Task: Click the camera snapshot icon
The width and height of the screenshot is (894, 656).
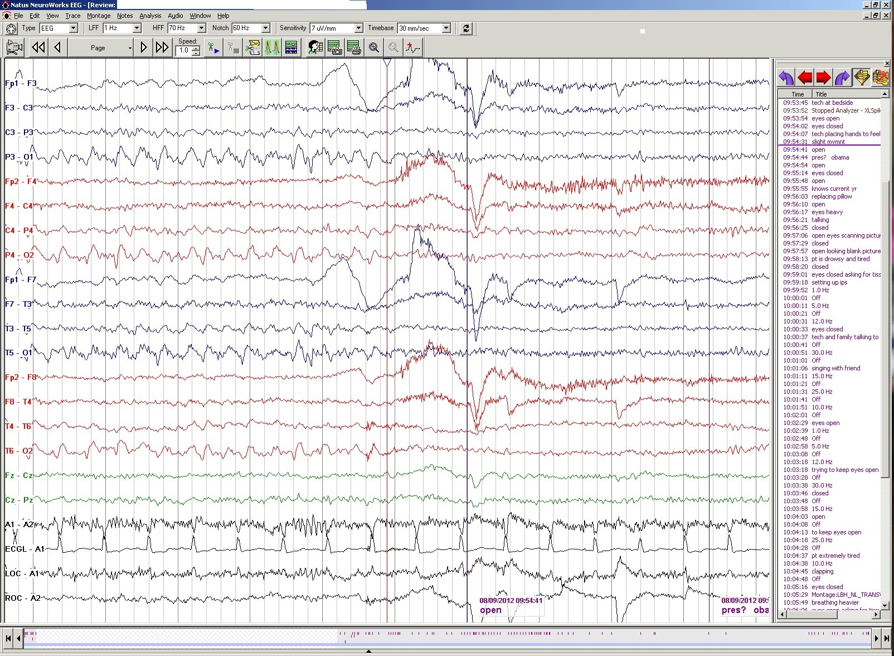Action: [334, 48]
